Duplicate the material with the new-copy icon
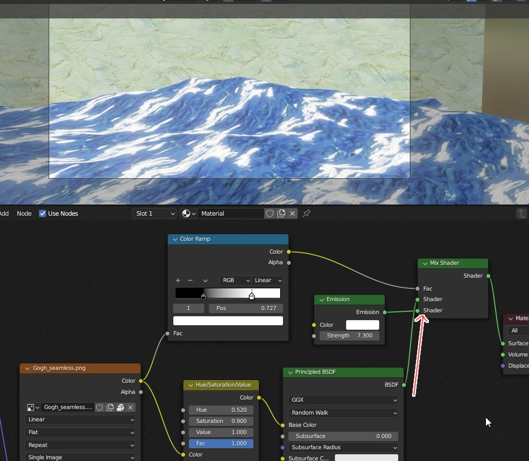Image resolution: width=529 pixels, height=461 pixels. pyautogui.click(x=281, y=213)
